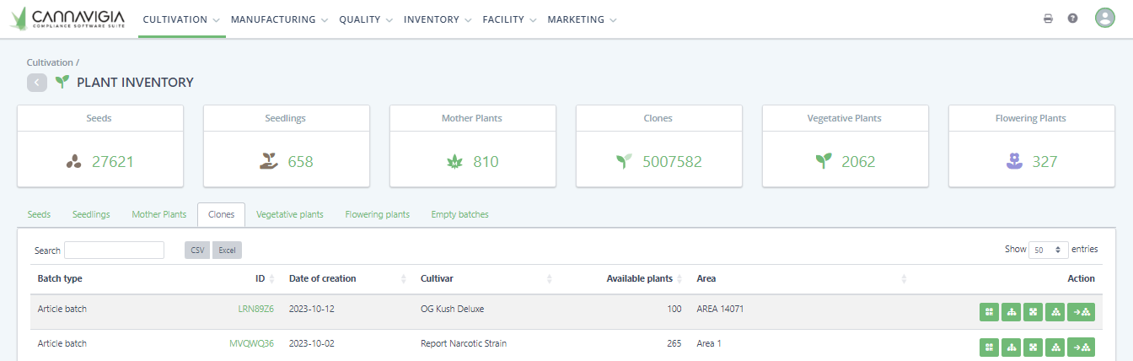
Task: Change the Show entries count selector
Action: pyautogui.click(x=1049, y=250)
